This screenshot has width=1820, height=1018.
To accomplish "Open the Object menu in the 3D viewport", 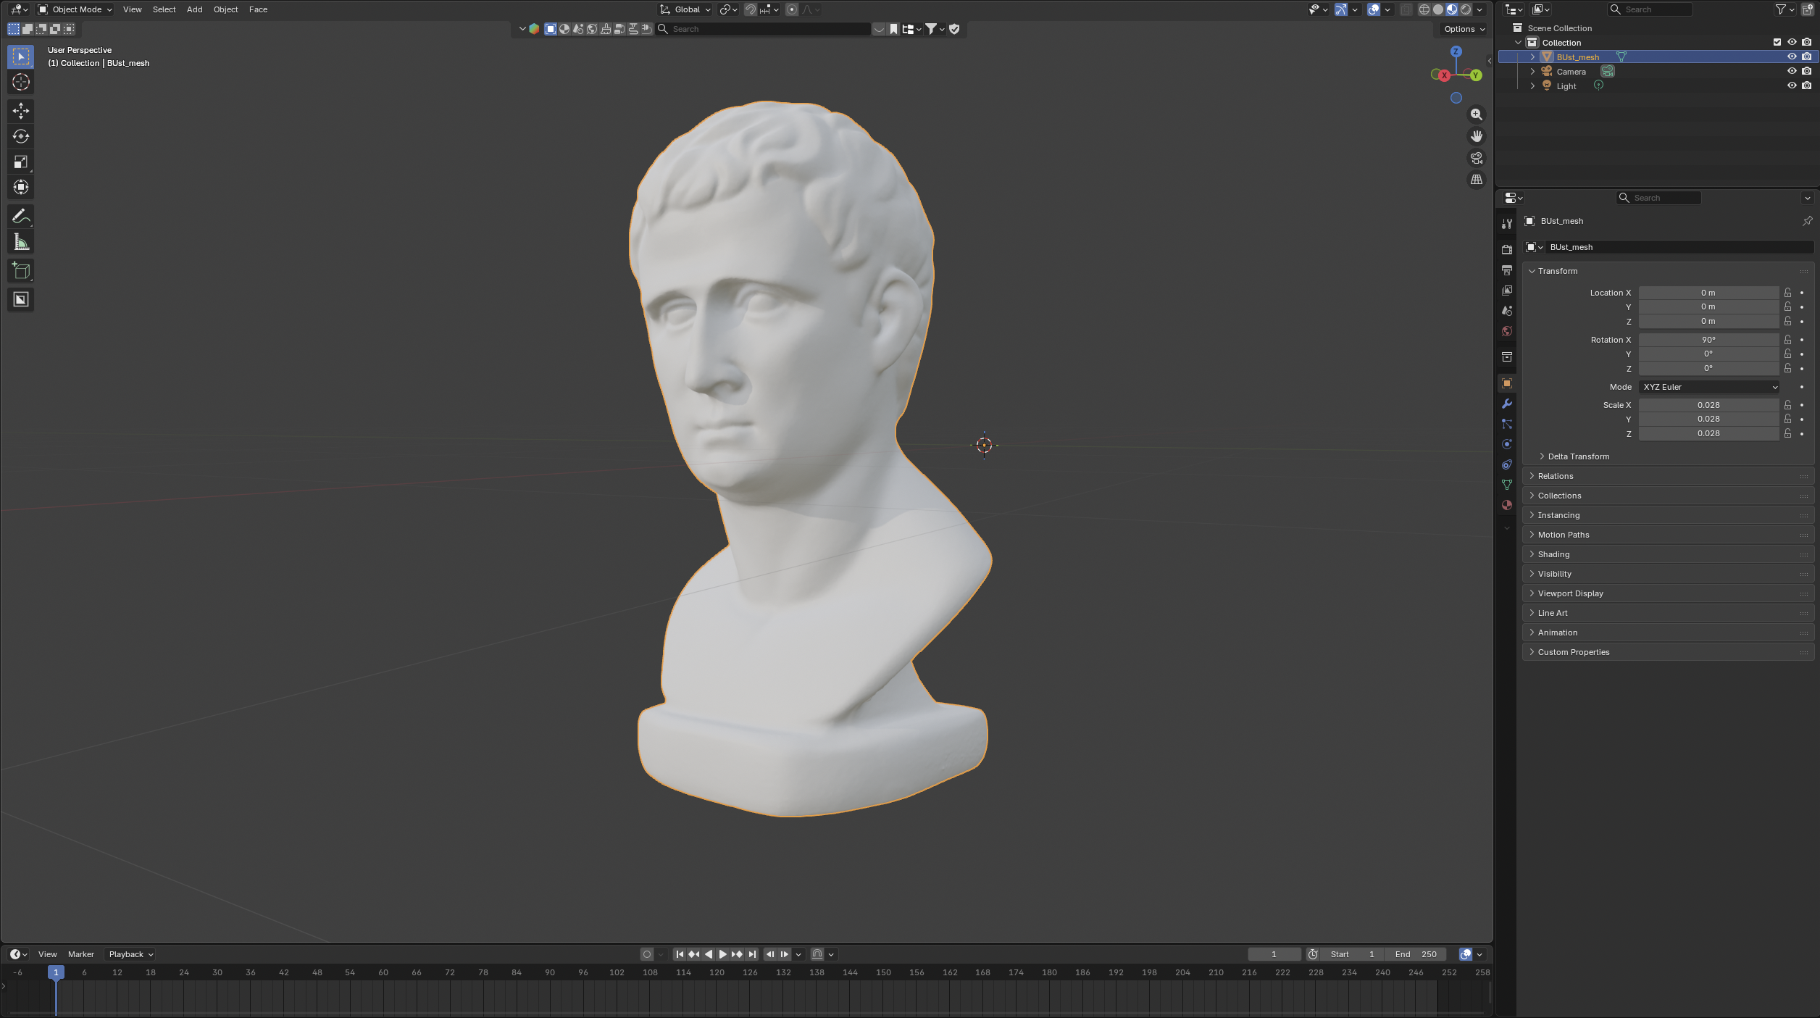I will coord(225,9).
